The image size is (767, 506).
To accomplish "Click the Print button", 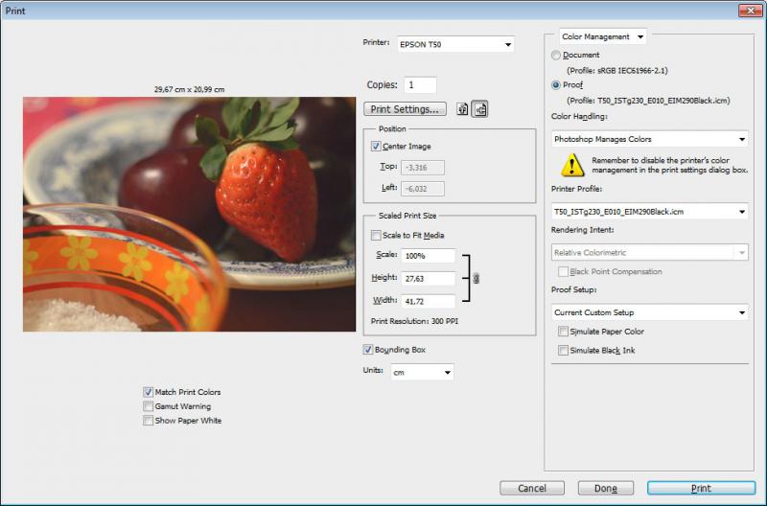I will pyautogui.click(x=701, y=488).
